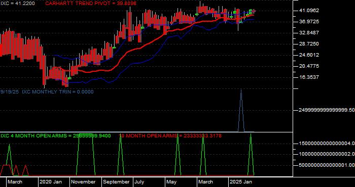The width and height of the screenshot is (355, 187).
Task: Select the 10000000000000002.0 ARMS axis value
Action: [327, 154]
